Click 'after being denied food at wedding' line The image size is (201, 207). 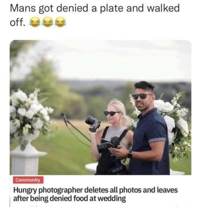pos(69,199)
